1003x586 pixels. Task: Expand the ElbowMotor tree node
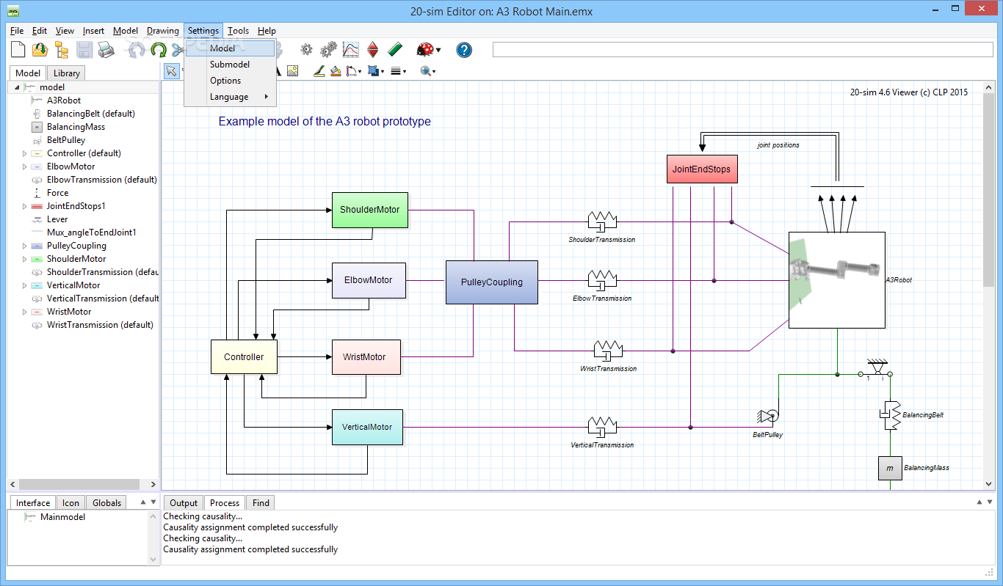[x=24, y=166]
